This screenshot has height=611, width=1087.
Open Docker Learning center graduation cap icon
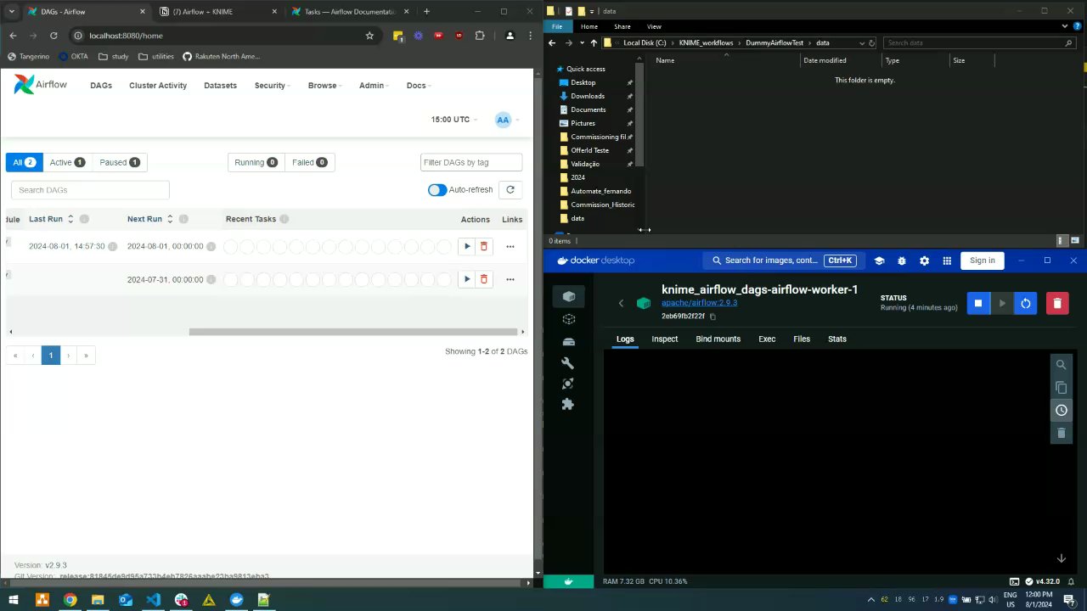point(879,261)
